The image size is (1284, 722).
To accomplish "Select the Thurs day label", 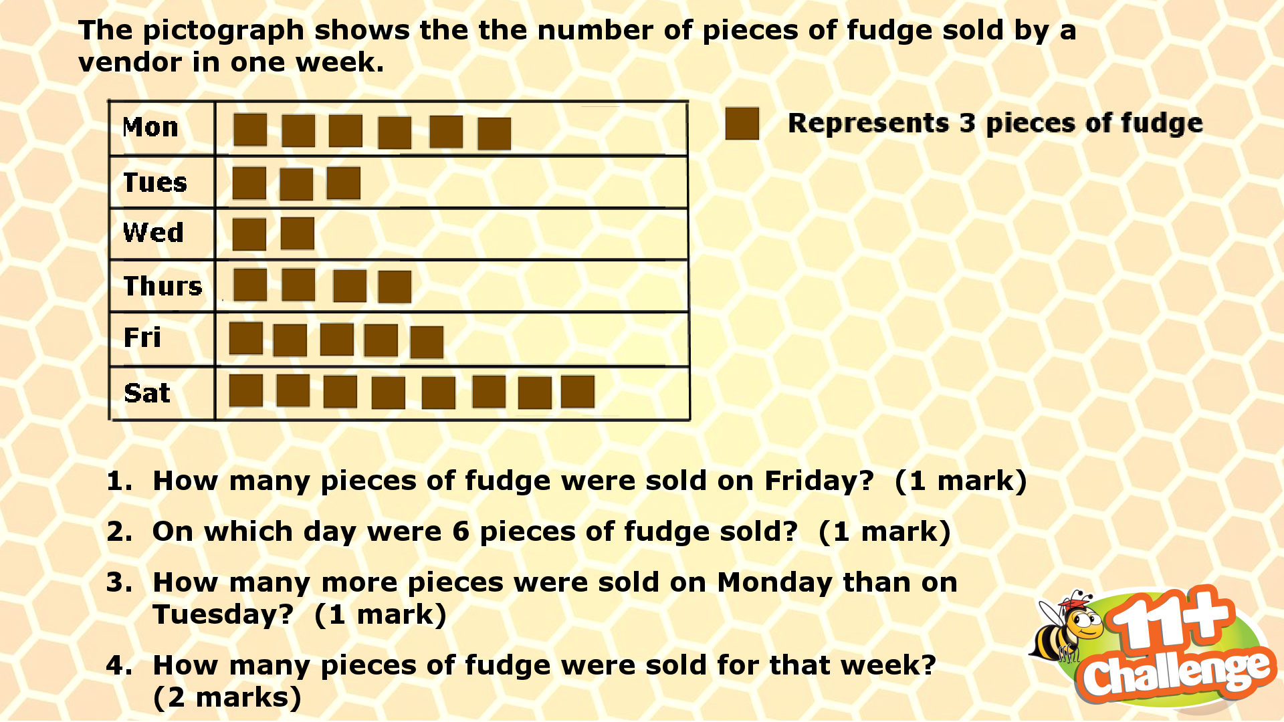I will click(163, 286).
